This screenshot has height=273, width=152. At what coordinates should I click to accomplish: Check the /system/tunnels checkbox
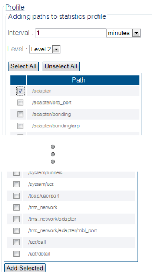click(17, 173)
